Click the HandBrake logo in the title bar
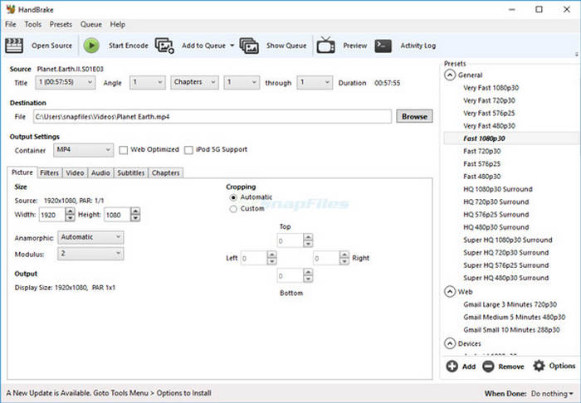Screen dimensions: 581x403 pyautogui.click(x=10, y=9)
